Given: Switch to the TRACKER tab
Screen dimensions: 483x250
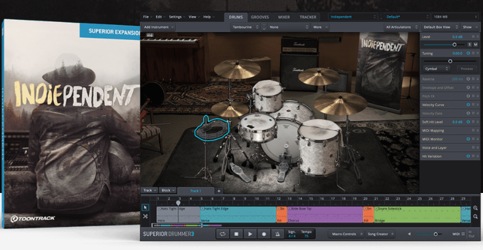Looking at the screenshot, I should (x=308, y=17).
